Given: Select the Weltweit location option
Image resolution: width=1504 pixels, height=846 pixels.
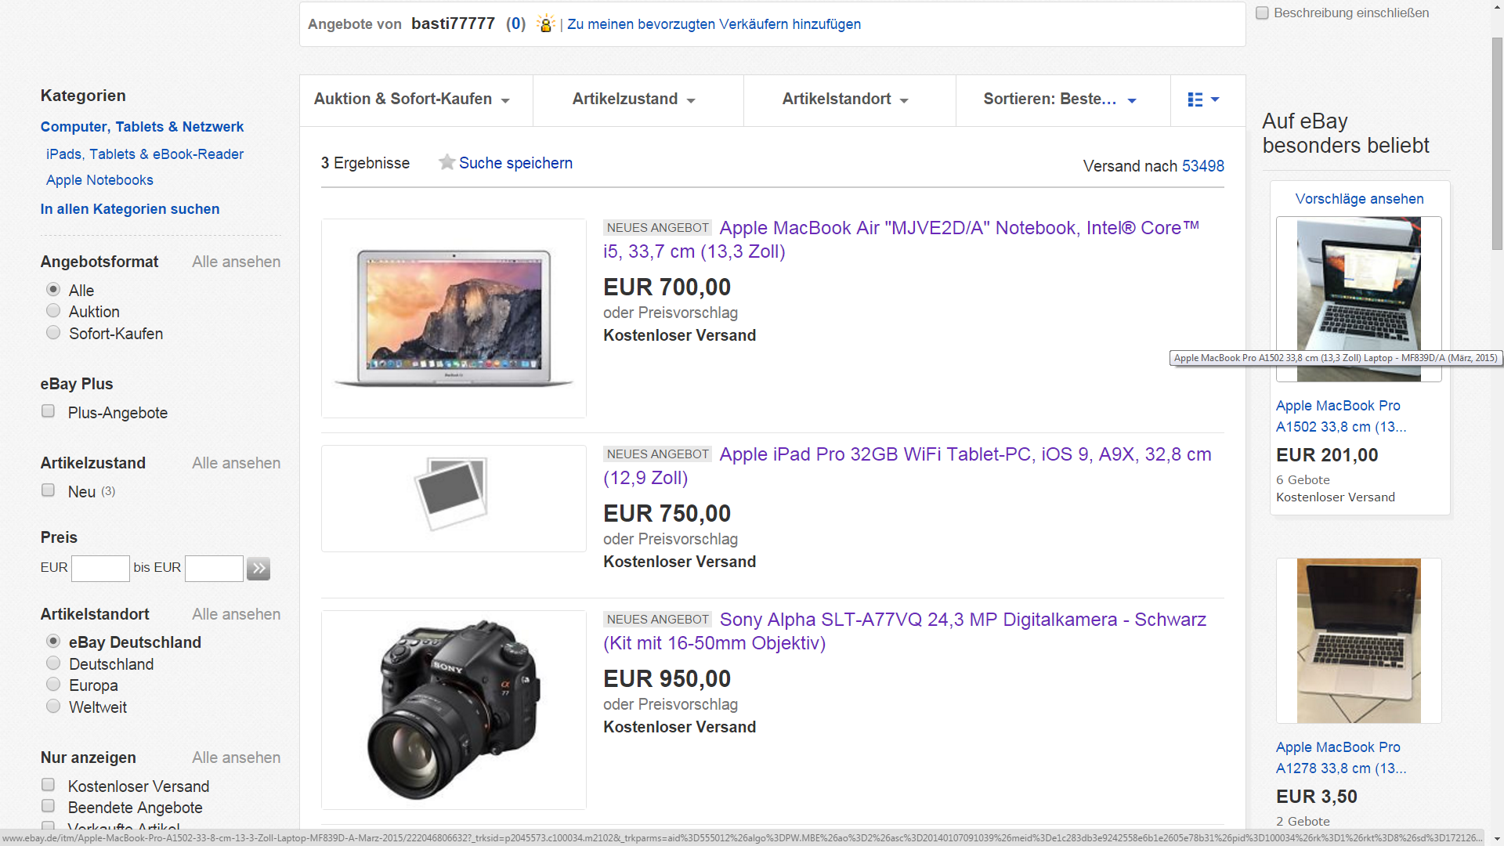Looking at the screenshot, I should coord(53,706).
